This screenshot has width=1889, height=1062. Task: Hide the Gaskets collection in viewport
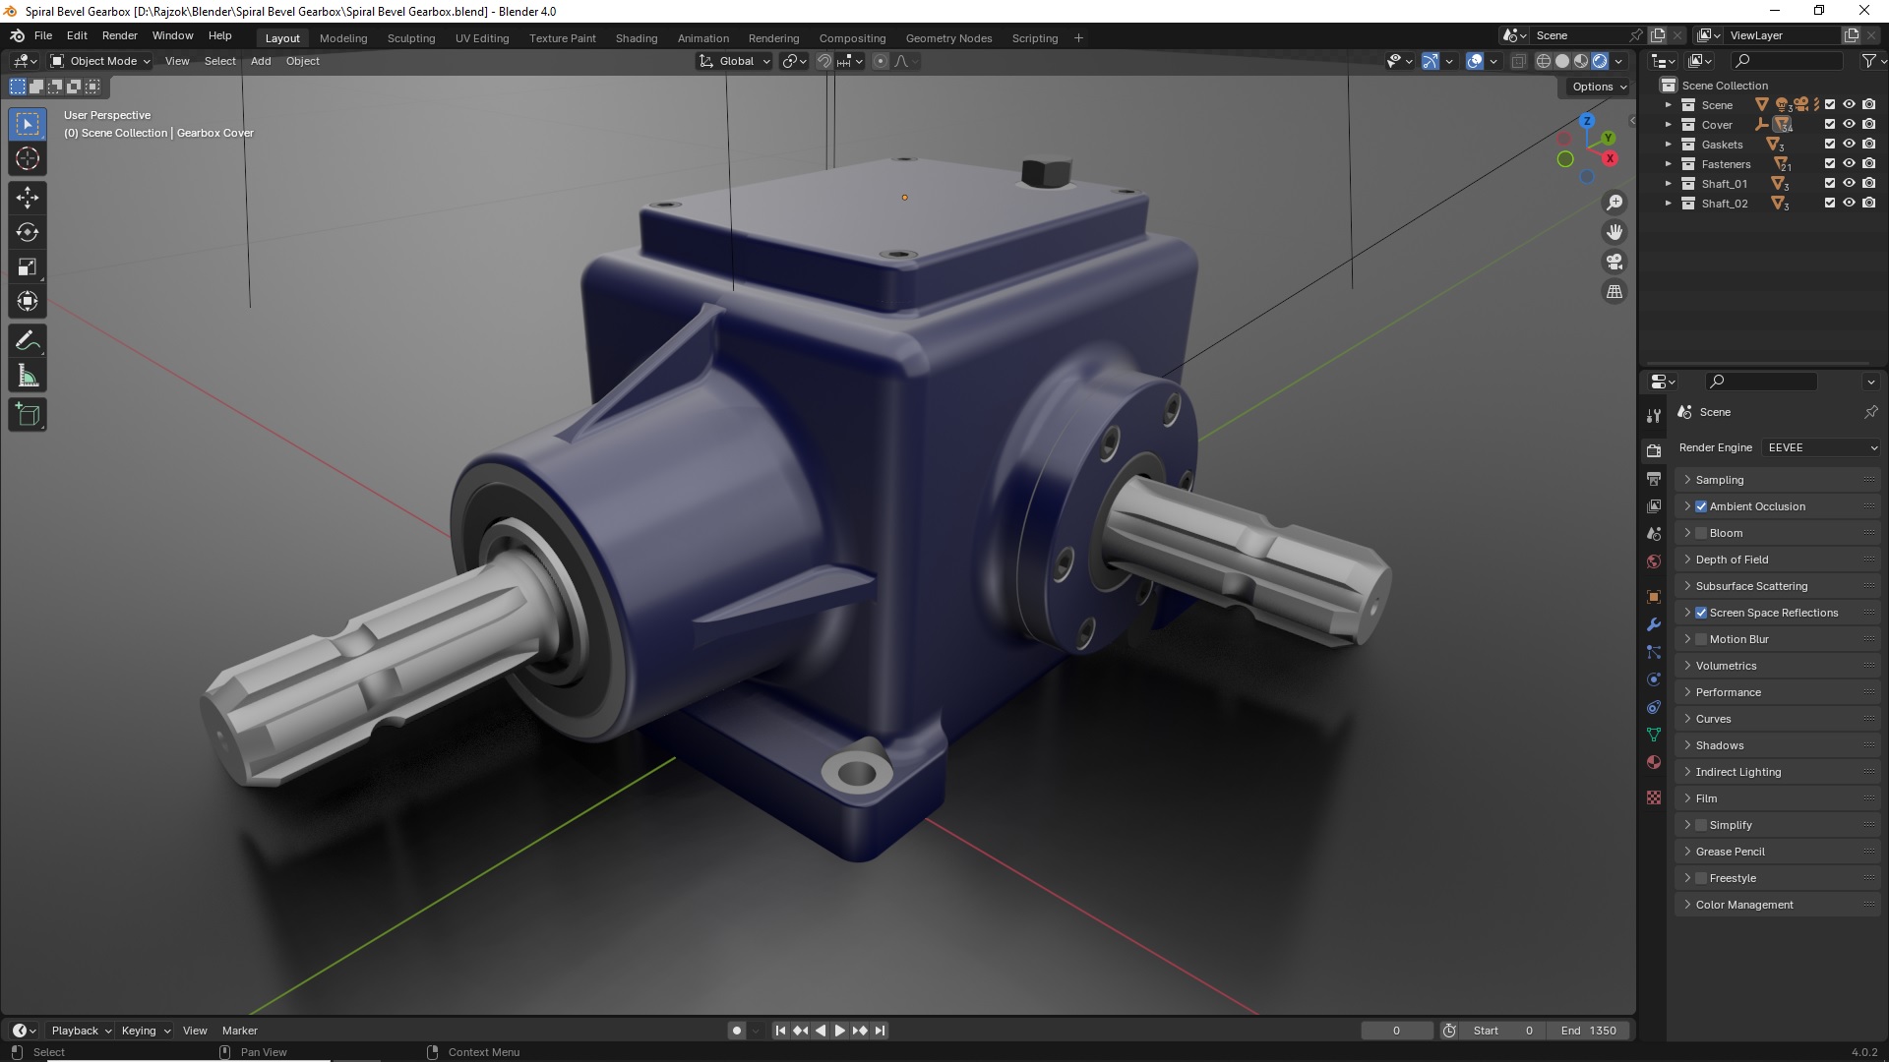point(1849,145)
